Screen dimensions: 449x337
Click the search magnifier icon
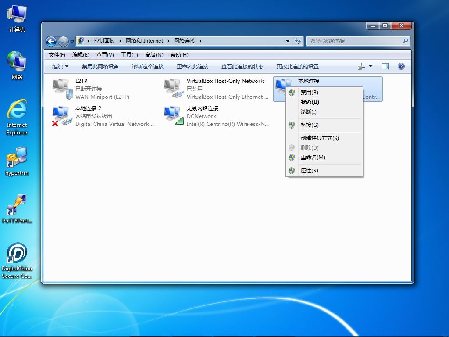click(405, 41)
